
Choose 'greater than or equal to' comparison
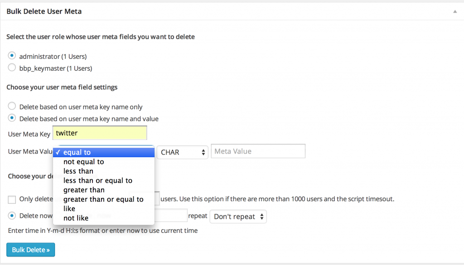103,199
